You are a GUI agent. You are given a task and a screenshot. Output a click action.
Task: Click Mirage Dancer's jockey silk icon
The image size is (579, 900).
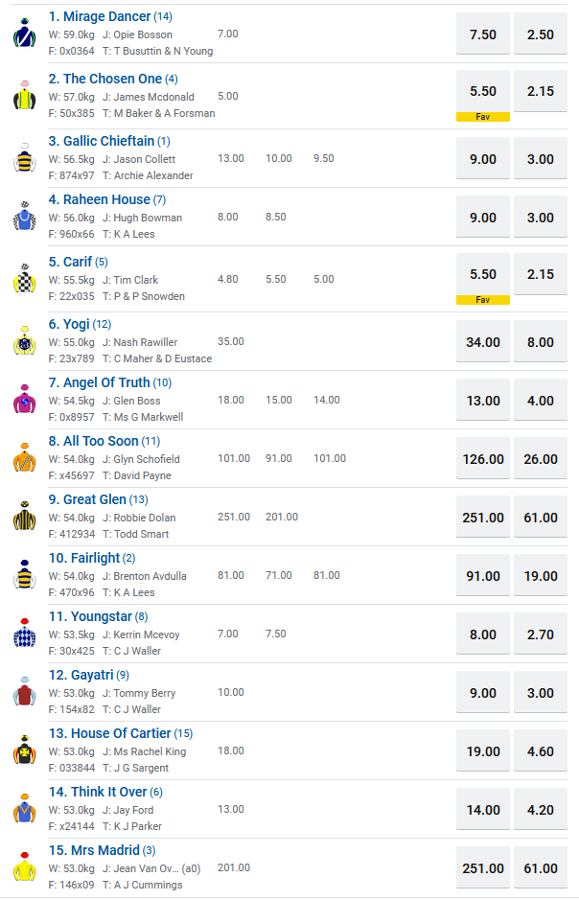[24, 34]
